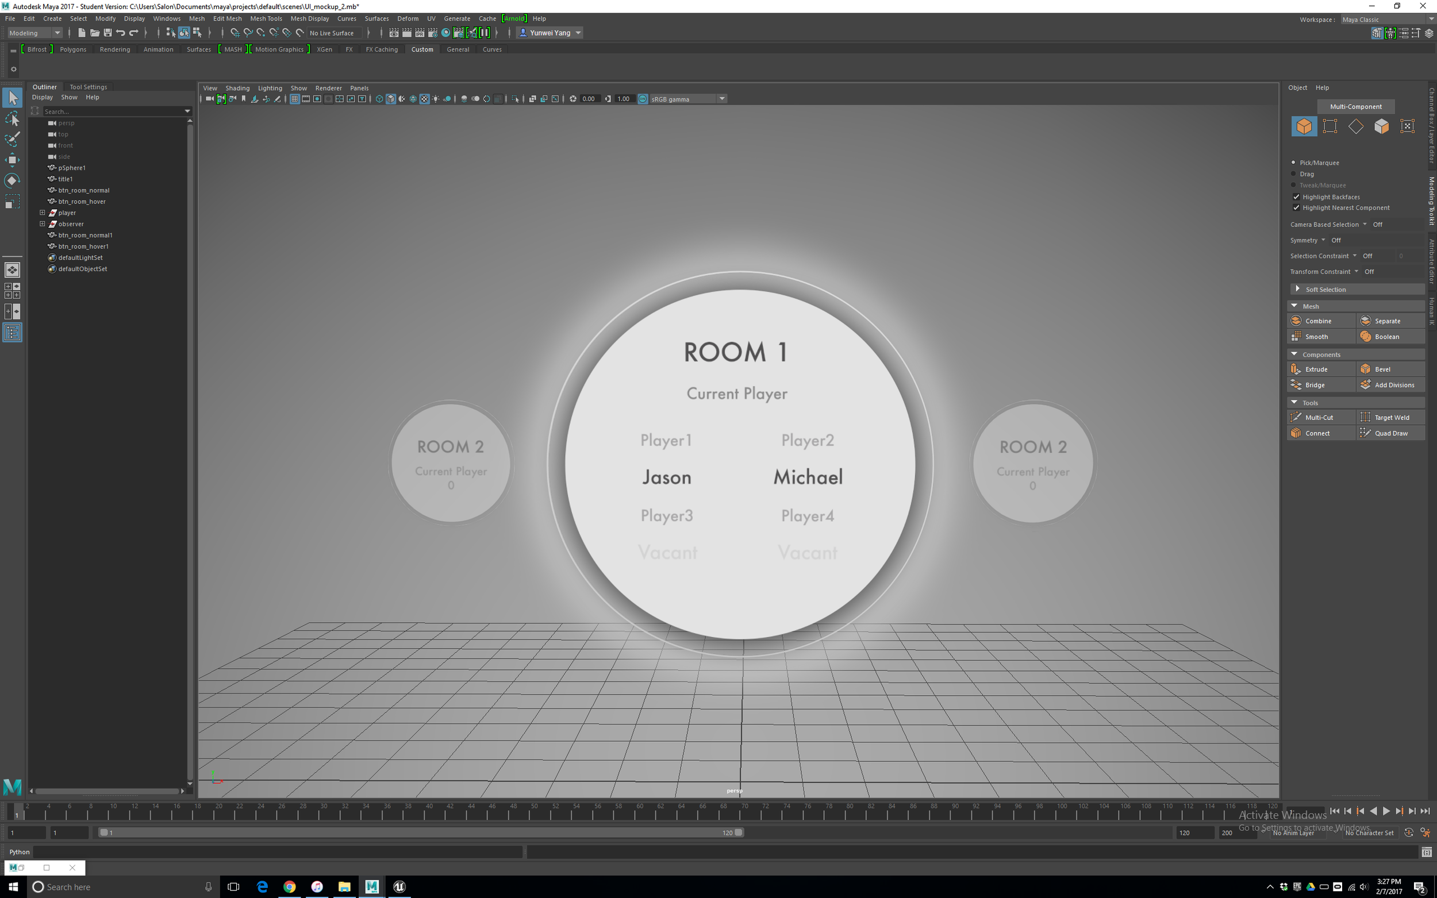Activate the Extrude component tool

(x=1321, y=369)
